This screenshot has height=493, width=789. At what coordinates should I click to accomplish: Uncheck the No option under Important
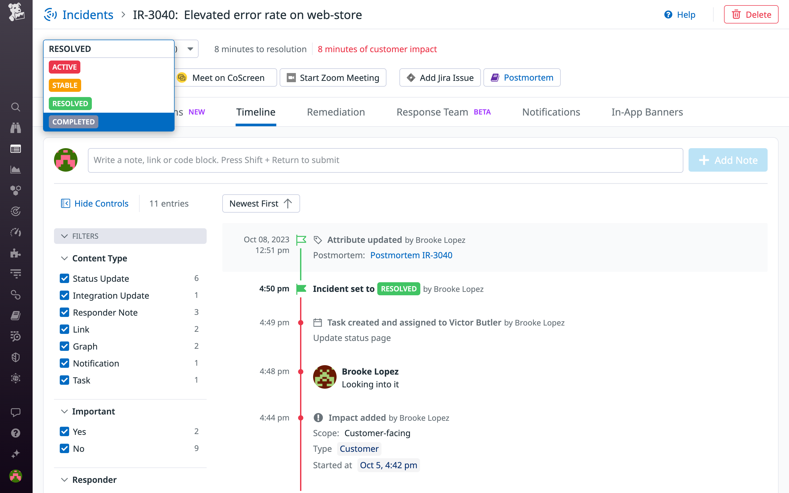coord(64,448)
